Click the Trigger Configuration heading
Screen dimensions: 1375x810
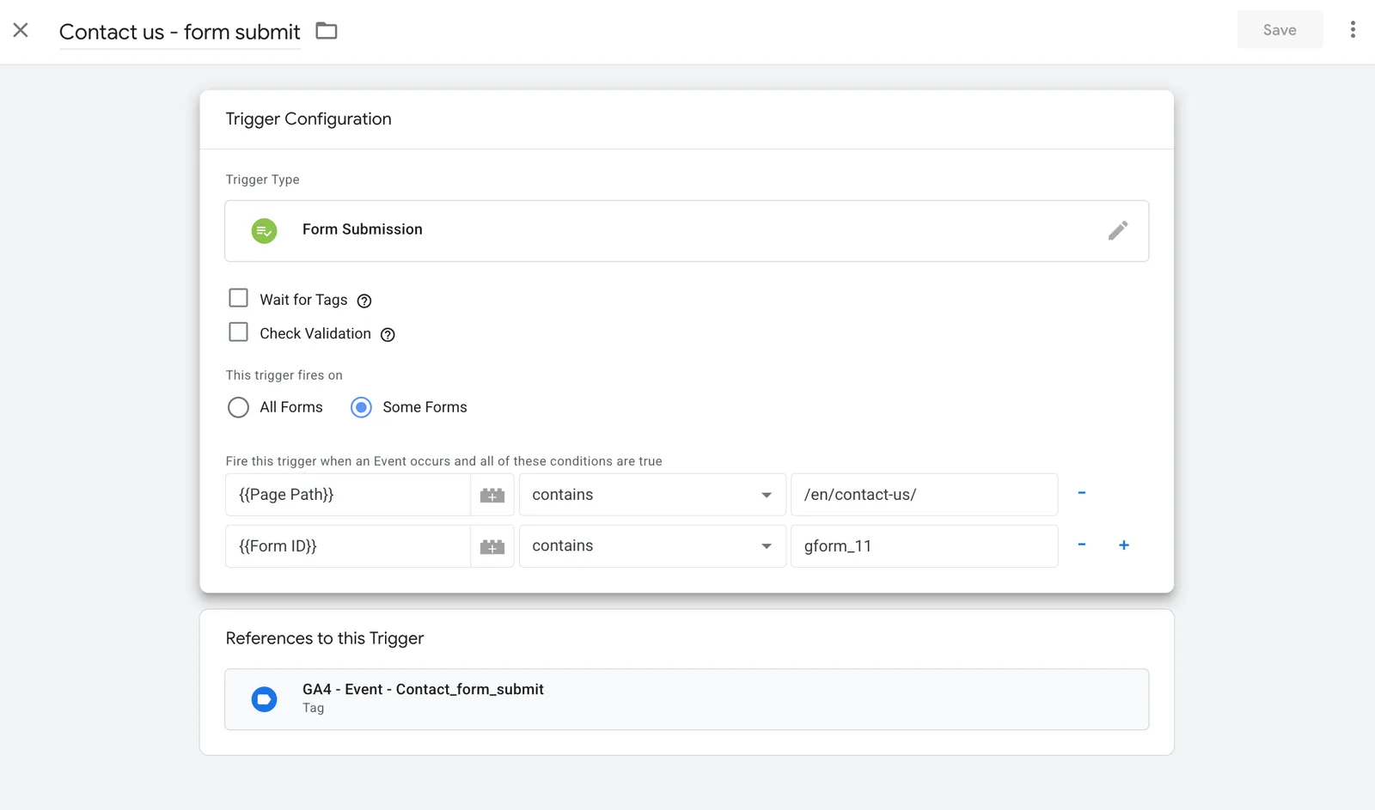[x=309, y=119]
